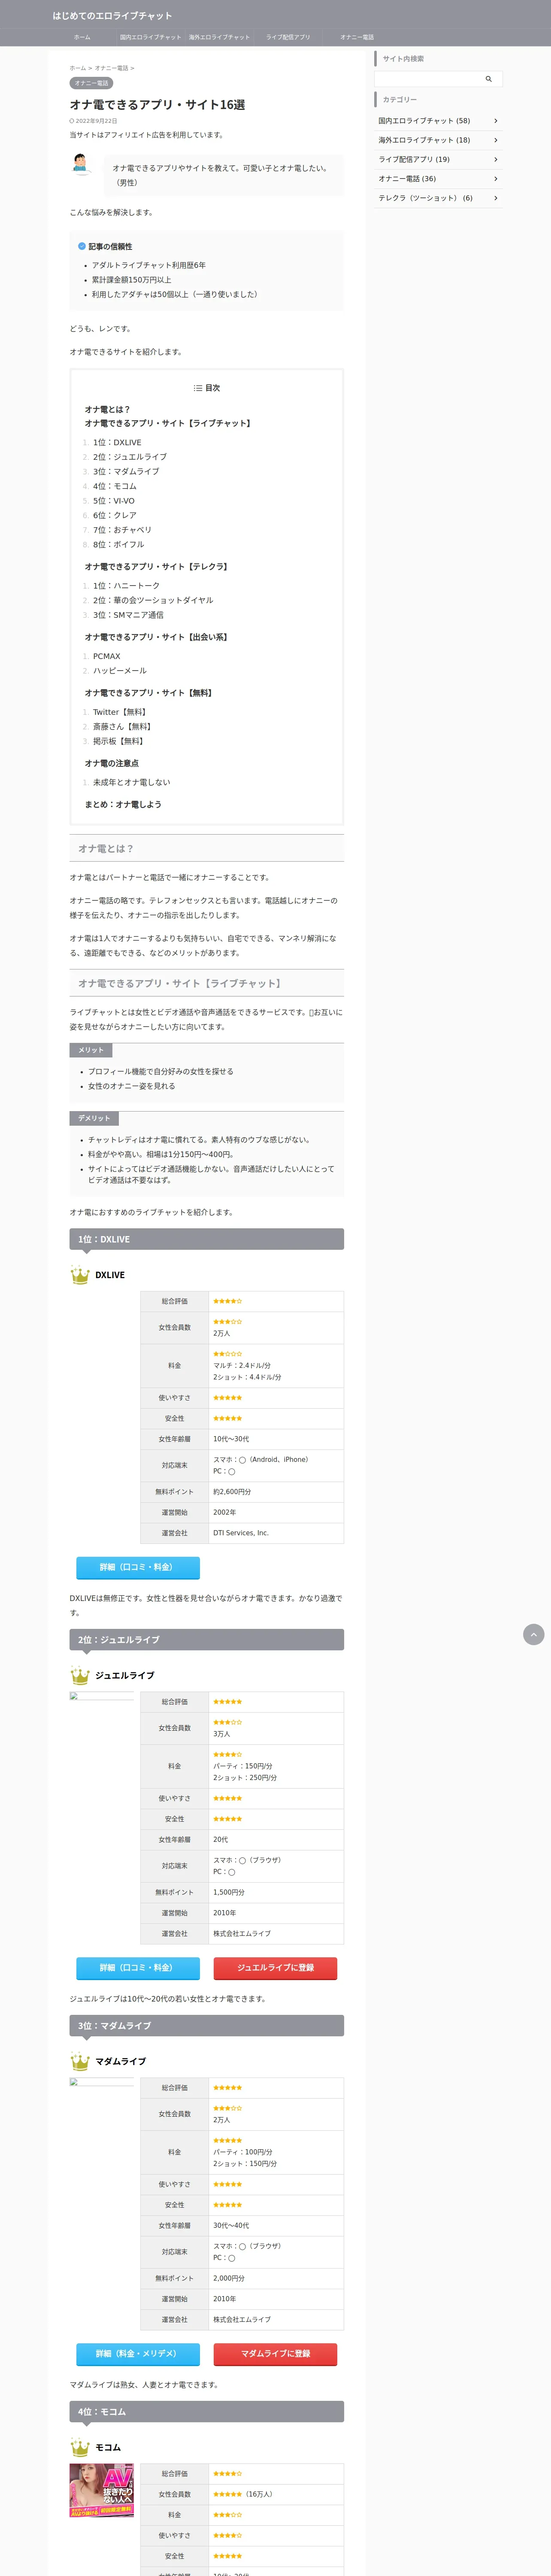The image size is (551, 2576).
Task: Click the table of contents list icon by 目次
Action: click(x=198, y=388)
